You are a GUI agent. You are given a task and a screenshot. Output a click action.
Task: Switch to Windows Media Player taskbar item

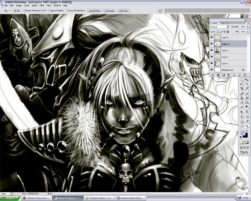point(131,198)
